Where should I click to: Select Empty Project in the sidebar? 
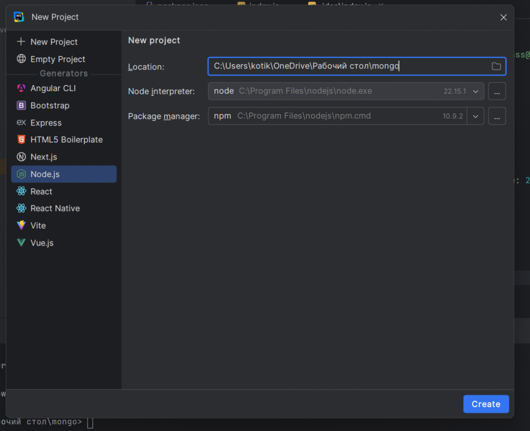64,59
